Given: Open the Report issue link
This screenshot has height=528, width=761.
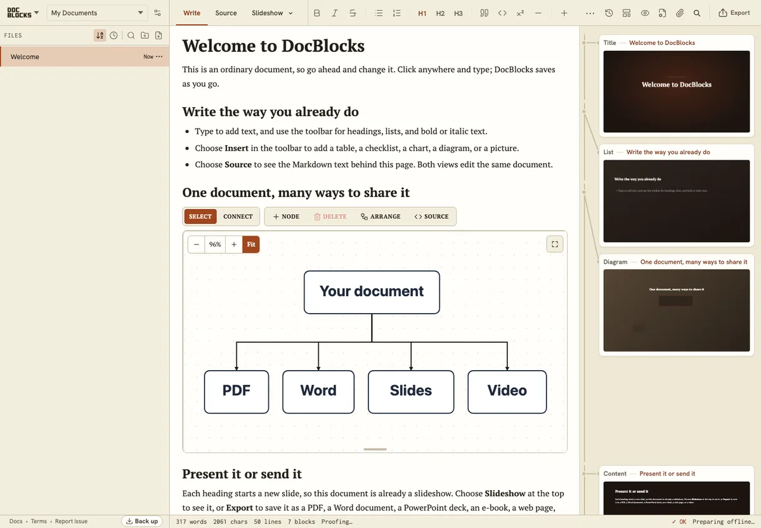Looking at the screenshot, I should (x=71, y=521).
